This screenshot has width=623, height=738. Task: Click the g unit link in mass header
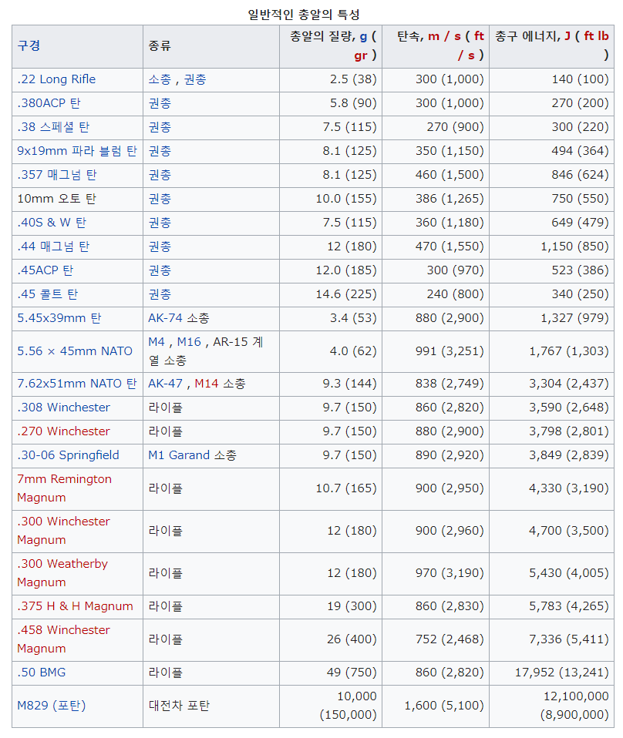363,37
